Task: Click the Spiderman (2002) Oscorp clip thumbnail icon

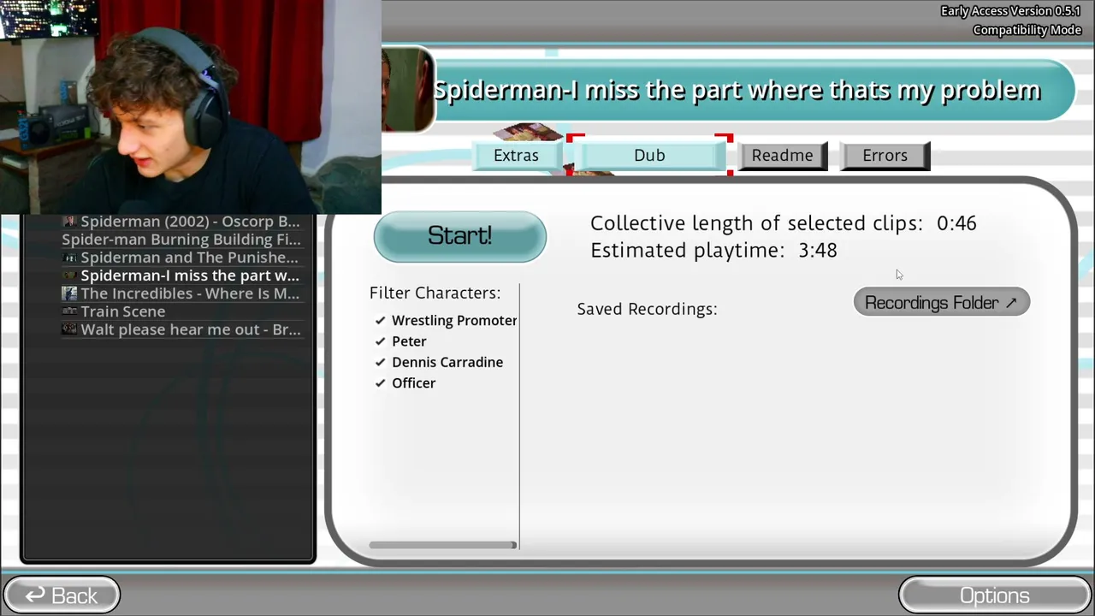Action: click(70, 222)
